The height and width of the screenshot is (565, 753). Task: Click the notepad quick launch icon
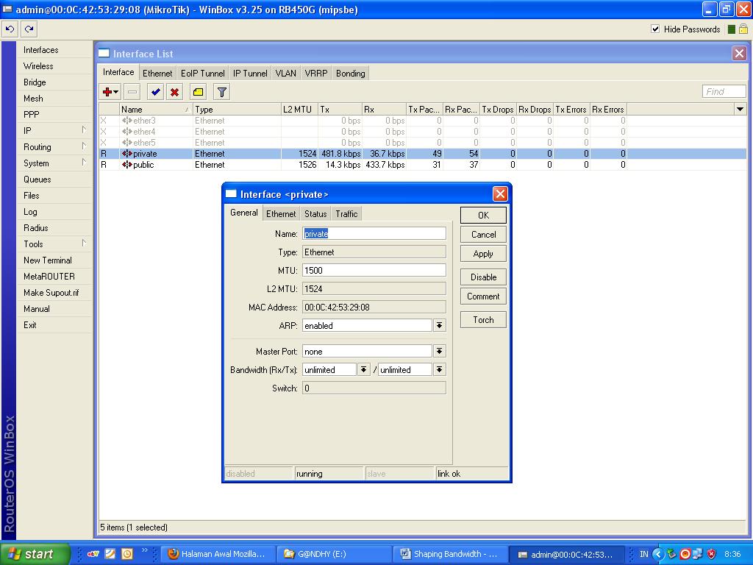pos(110,554)
